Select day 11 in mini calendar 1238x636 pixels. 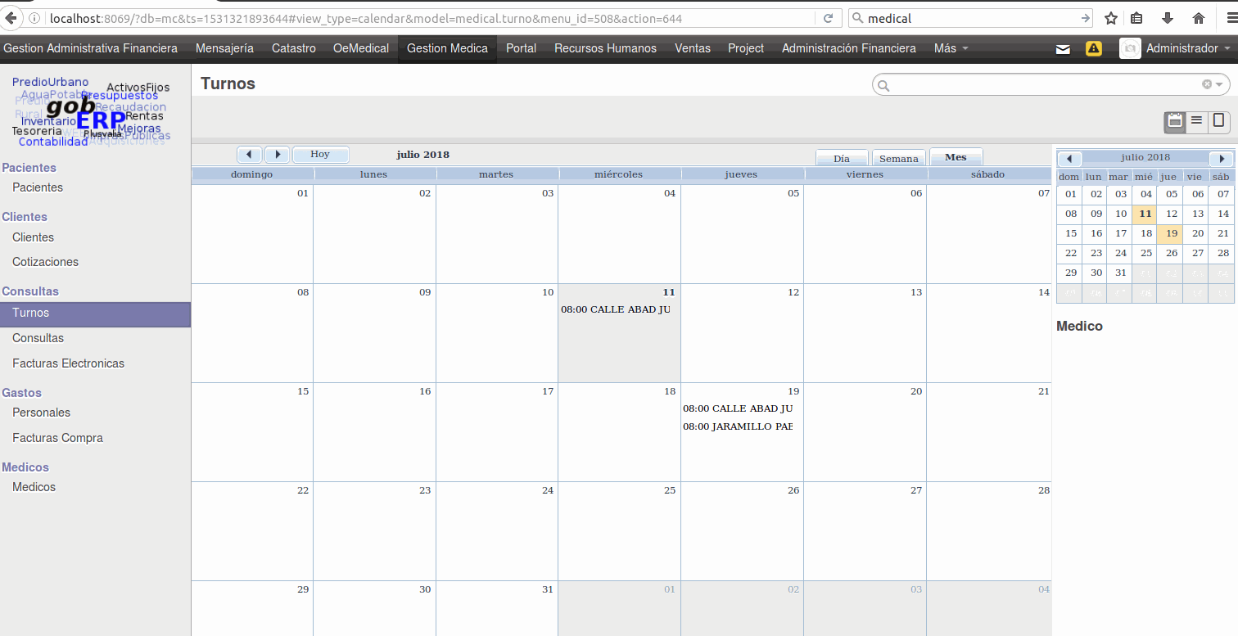coord(1145,214)
